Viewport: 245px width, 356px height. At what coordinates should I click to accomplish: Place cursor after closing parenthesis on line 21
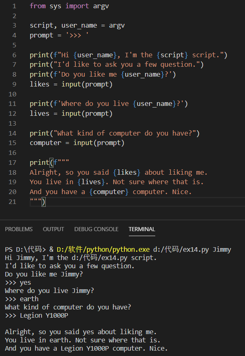point(46,201)
